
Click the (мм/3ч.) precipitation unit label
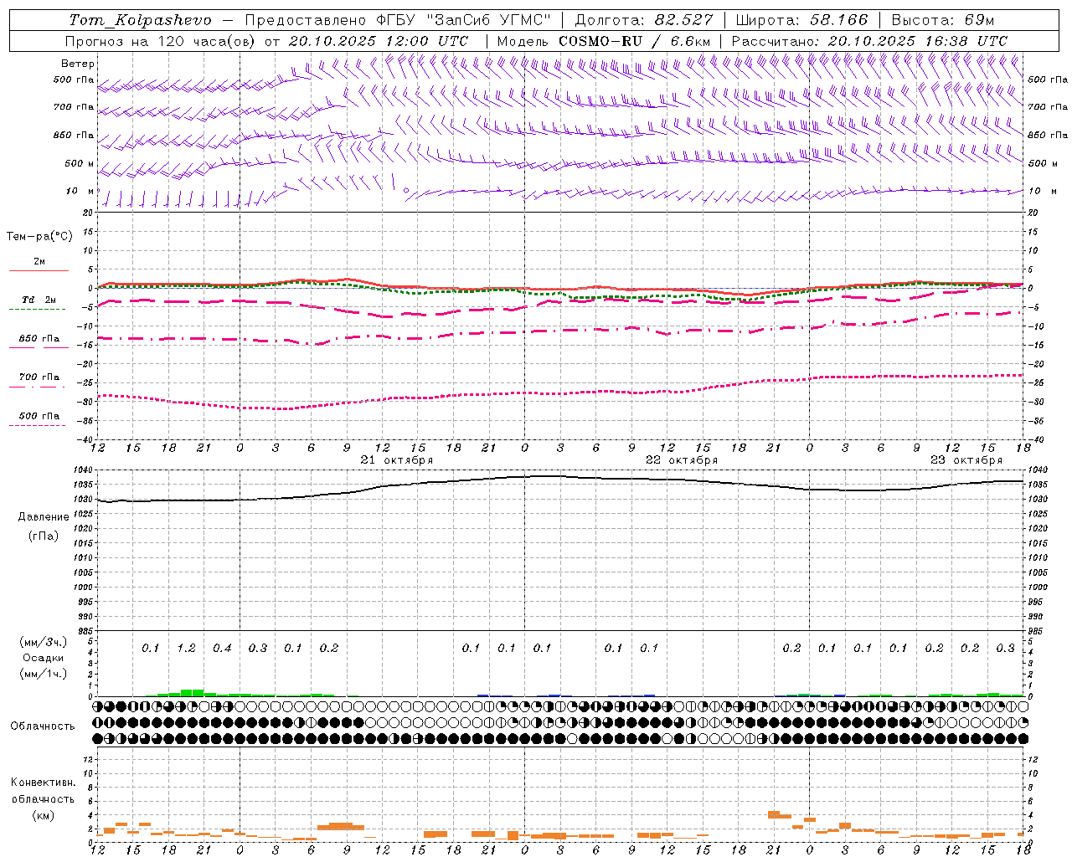(44, 642)
